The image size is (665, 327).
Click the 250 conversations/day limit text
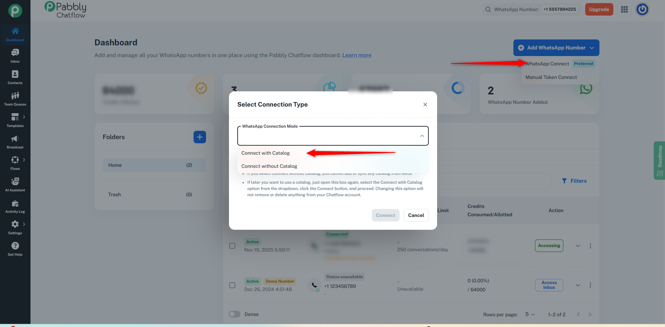tap(423, 249)
